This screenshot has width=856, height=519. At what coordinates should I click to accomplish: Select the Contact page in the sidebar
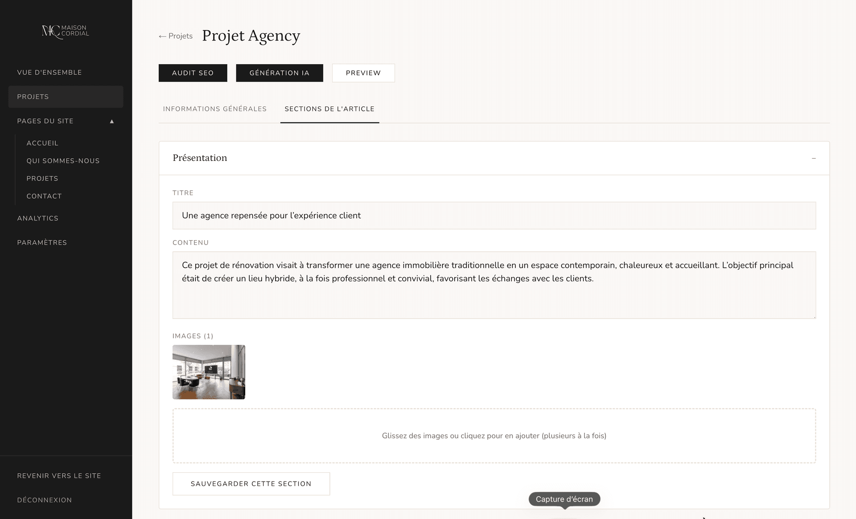tap(44, 196)
